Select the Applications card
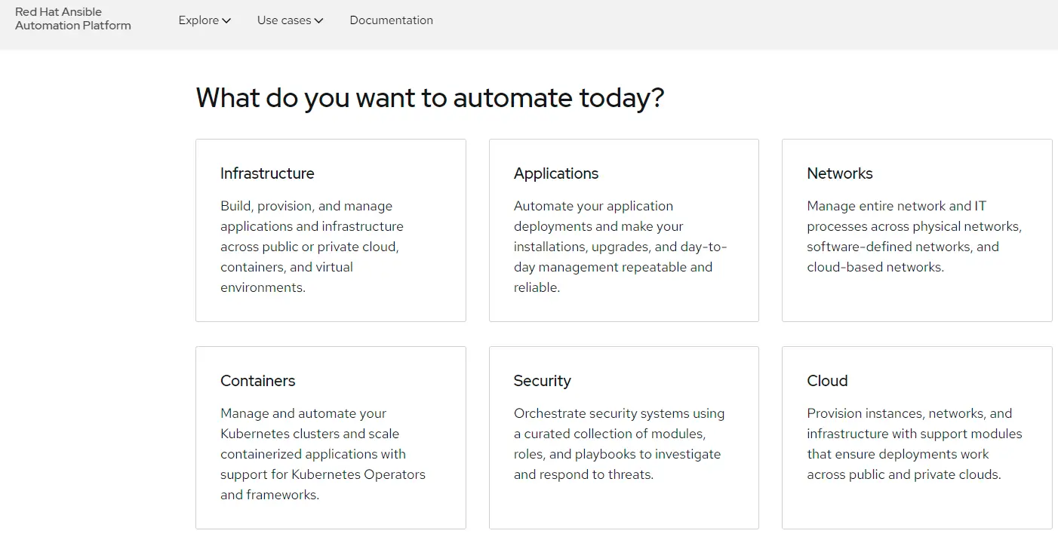This screenshot has height=543, width=1058. [623, 230]
